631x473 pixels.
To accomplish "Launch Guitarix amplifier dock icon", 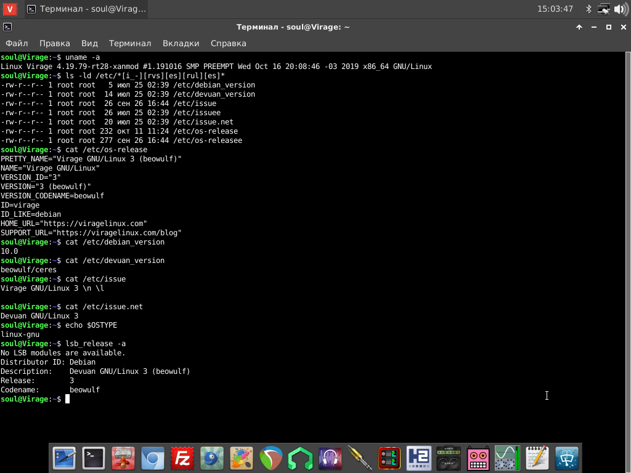I will (449, 458).
